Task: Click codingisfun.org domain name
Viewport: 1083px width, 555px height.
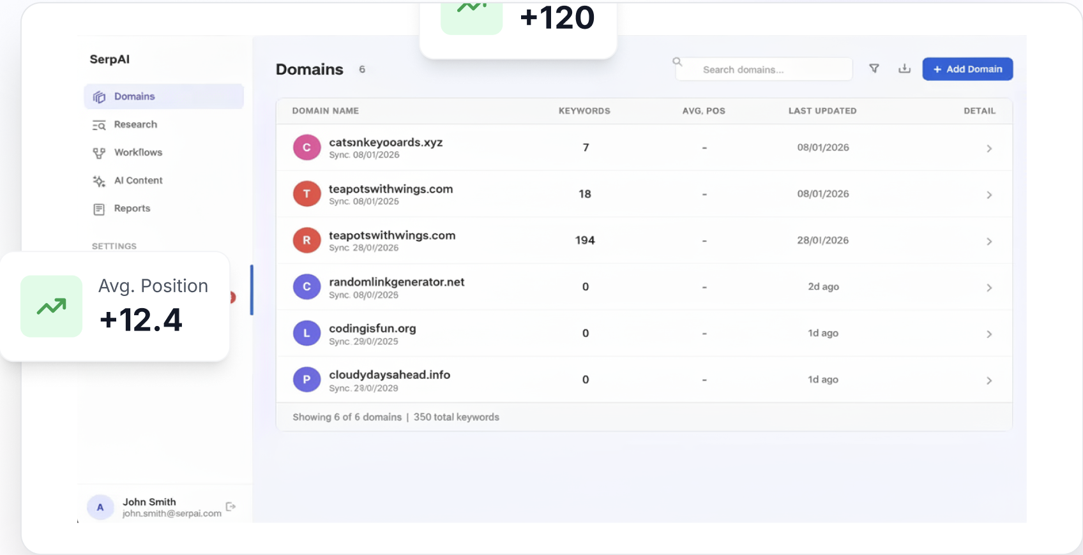Action: [372, 329]
